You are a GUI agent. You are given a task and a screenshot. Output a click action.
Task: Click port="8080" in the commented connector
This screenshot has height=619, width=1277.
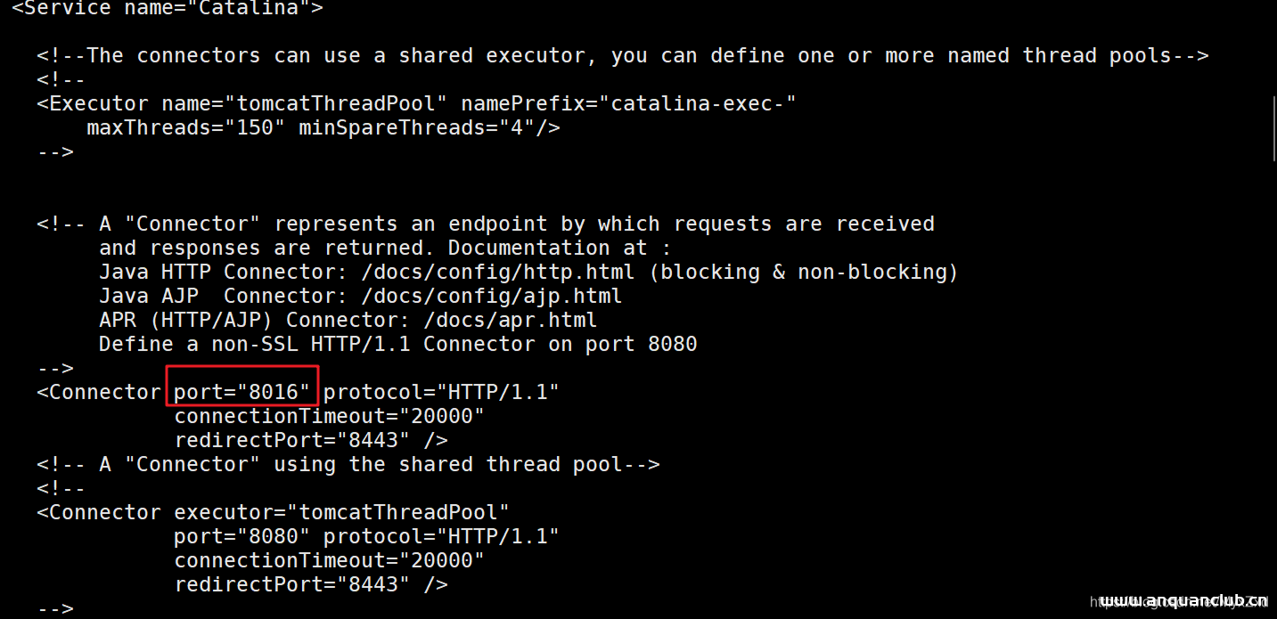241,536
